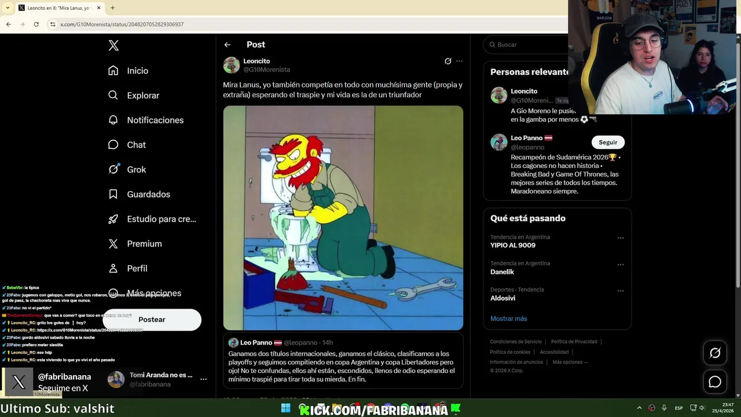741x417 pixels.
Task: Open X Premium page
Action: pyautogui.click(x=135, y=244)
